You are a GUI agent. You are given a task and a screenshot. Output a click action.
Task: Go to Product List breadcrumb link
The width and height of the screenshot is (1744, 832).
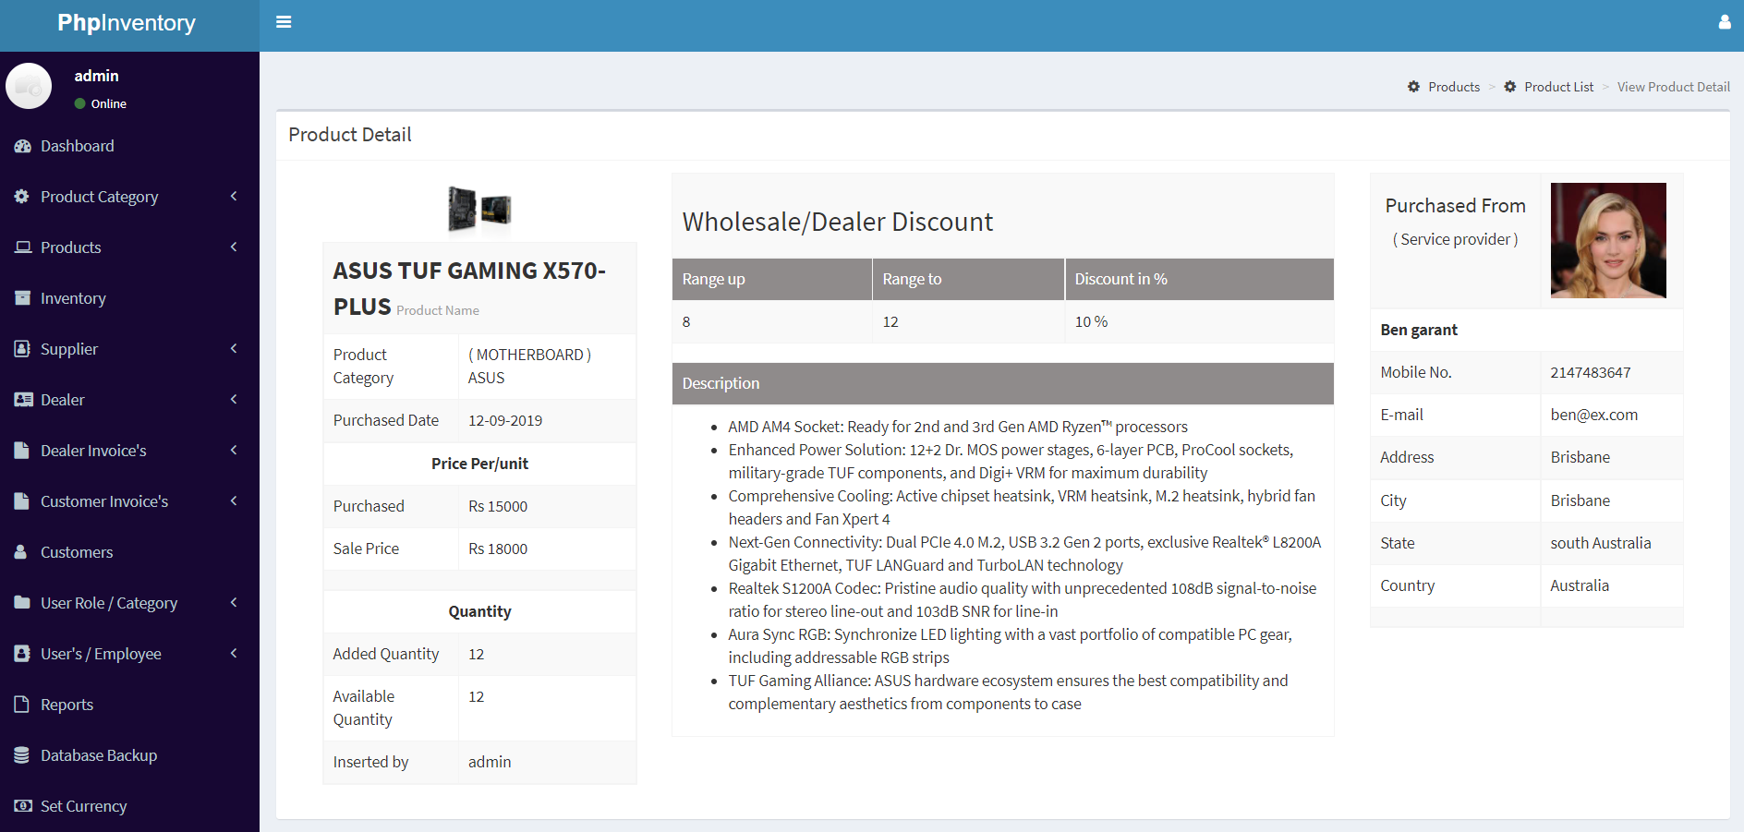click(x=1559, y=87)
